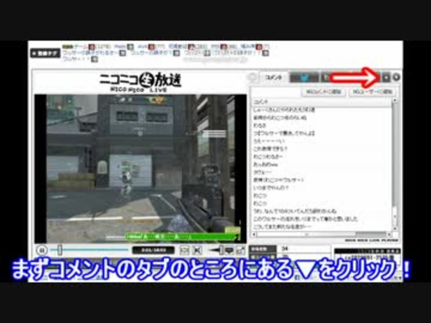The height and width of the screenshot is (323, 431).
Task: Click the playback time display box
Action: tap(154, 250)
